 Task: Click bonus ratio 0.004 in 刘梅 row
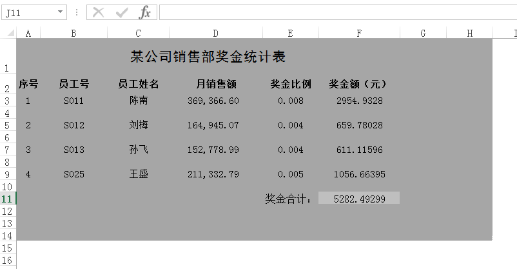tap(291, 125)
